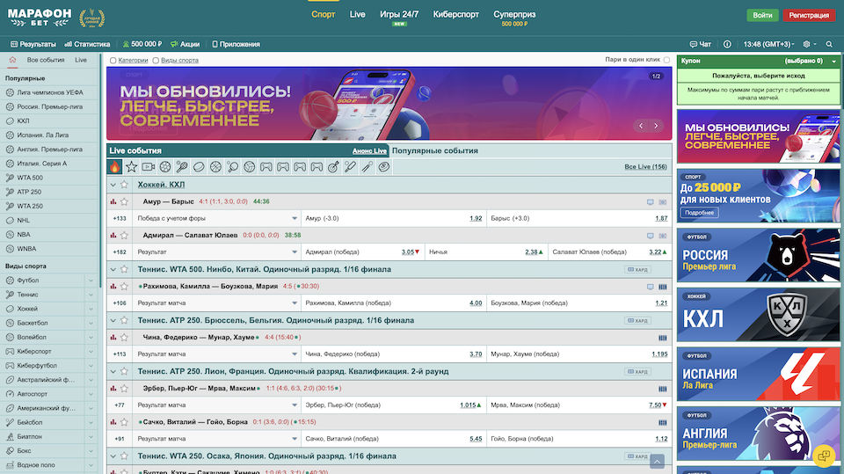The image size is (844, 474).
Task: Filter live events by football icon
Action: coord(165,167)
